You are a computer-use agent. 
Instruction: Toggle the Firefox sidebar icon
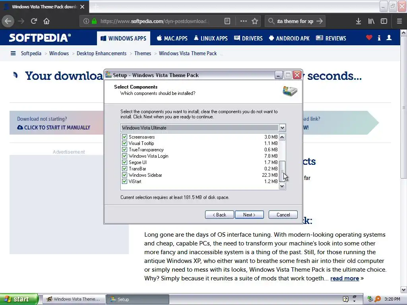[x=384, y=21]
